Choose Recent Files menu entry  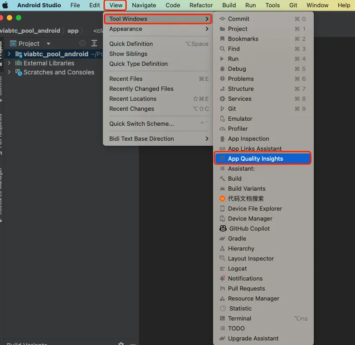pyautogui.click(x=159, y=79)
